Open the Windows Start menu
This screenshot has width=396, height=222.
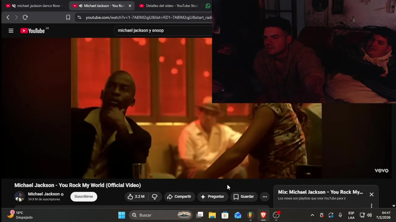(x=122, y=215)
